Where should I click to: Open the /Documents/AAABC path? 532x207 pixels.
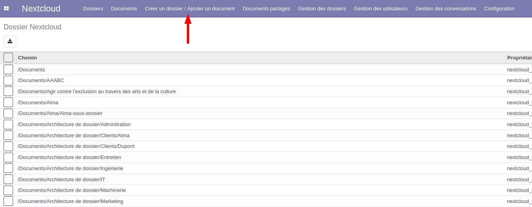pos(41,80)
